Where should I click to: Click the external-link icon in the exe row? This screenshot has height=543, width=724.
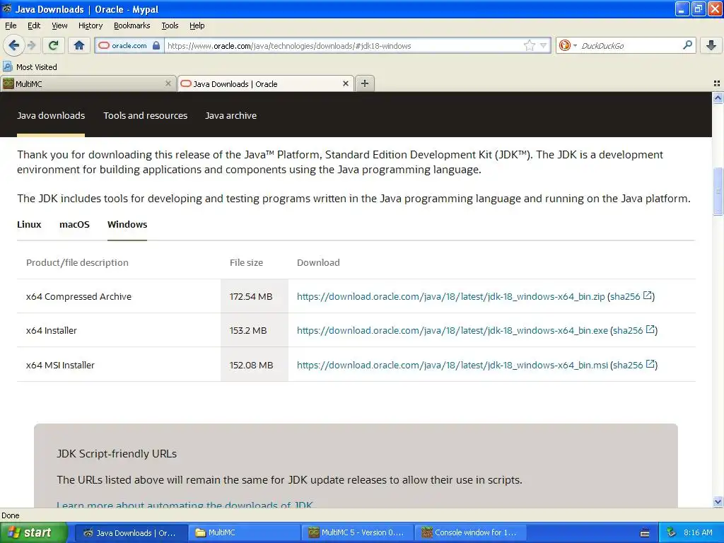point(650,329)
